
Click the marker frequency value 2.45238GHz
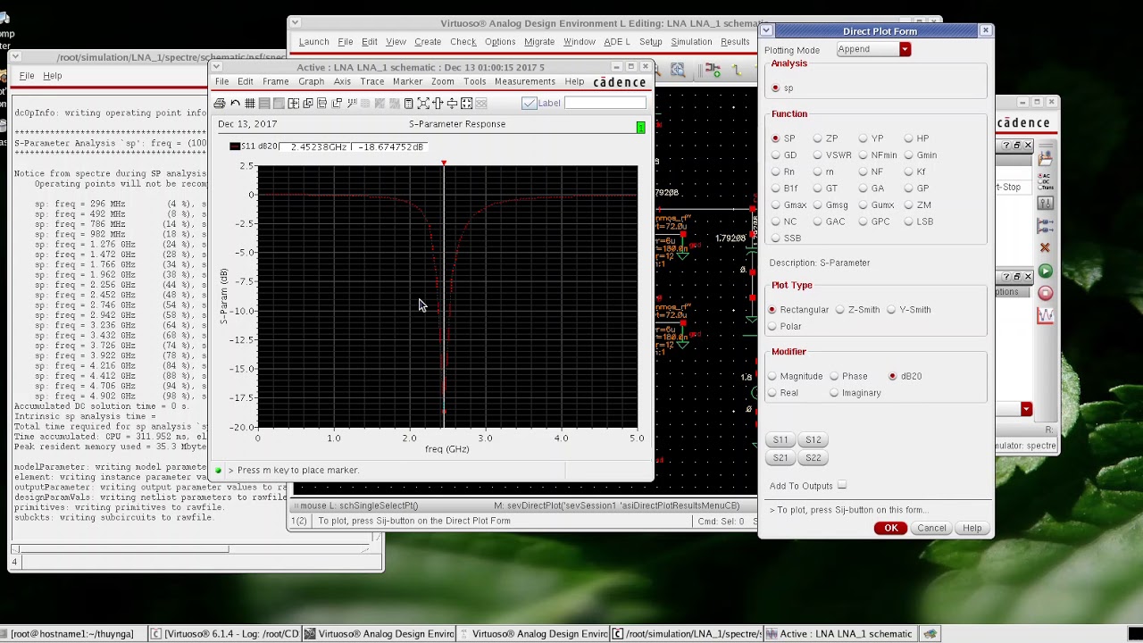[319, 146]
